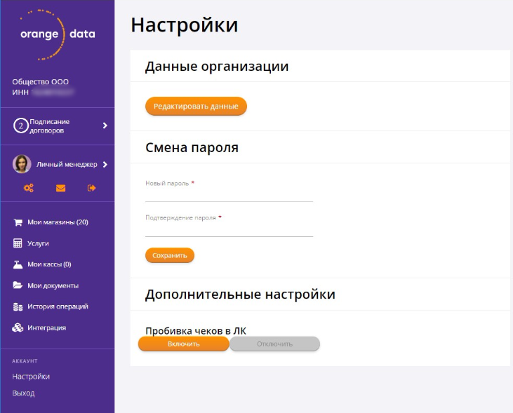Click the shopping cart icon in sidebar
Viewport: 513px width, 413px height.
point(18,222)
